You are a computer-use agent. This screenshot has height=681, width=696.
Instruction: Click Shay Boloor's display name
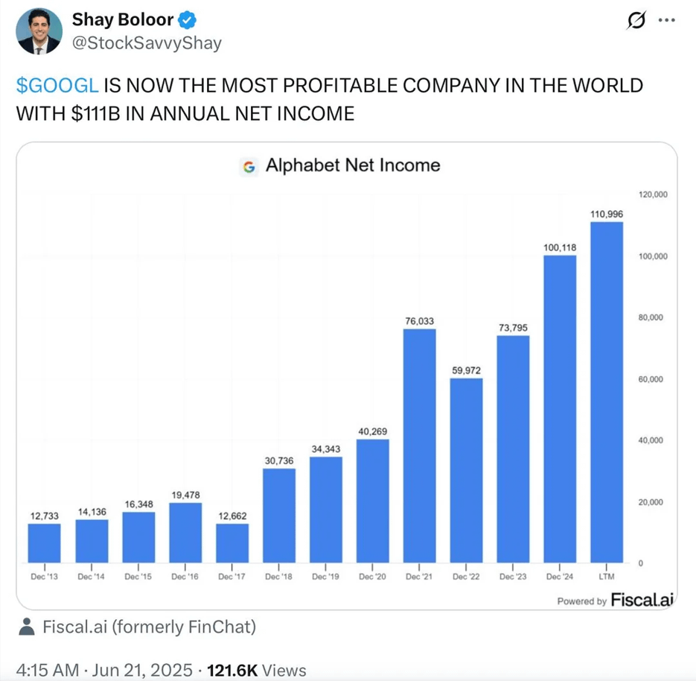(121, 20)
